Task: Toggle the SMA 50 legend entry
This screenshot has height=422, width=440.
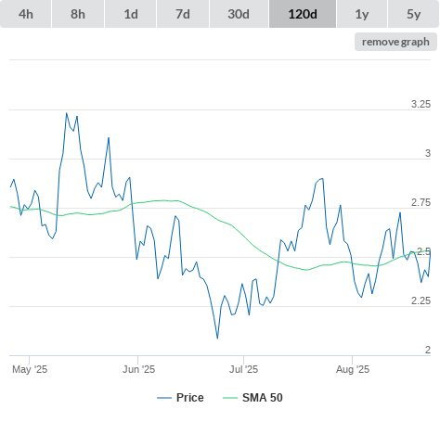Action: click(x=263, y=398)
